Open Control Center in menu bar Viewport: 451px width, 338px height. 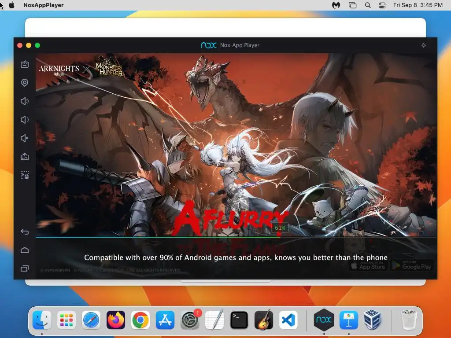pyautogui.click(x=382, y=5)
